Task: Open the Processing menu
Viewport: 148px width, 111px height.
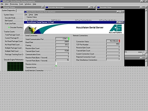Action: pos(14,4)
